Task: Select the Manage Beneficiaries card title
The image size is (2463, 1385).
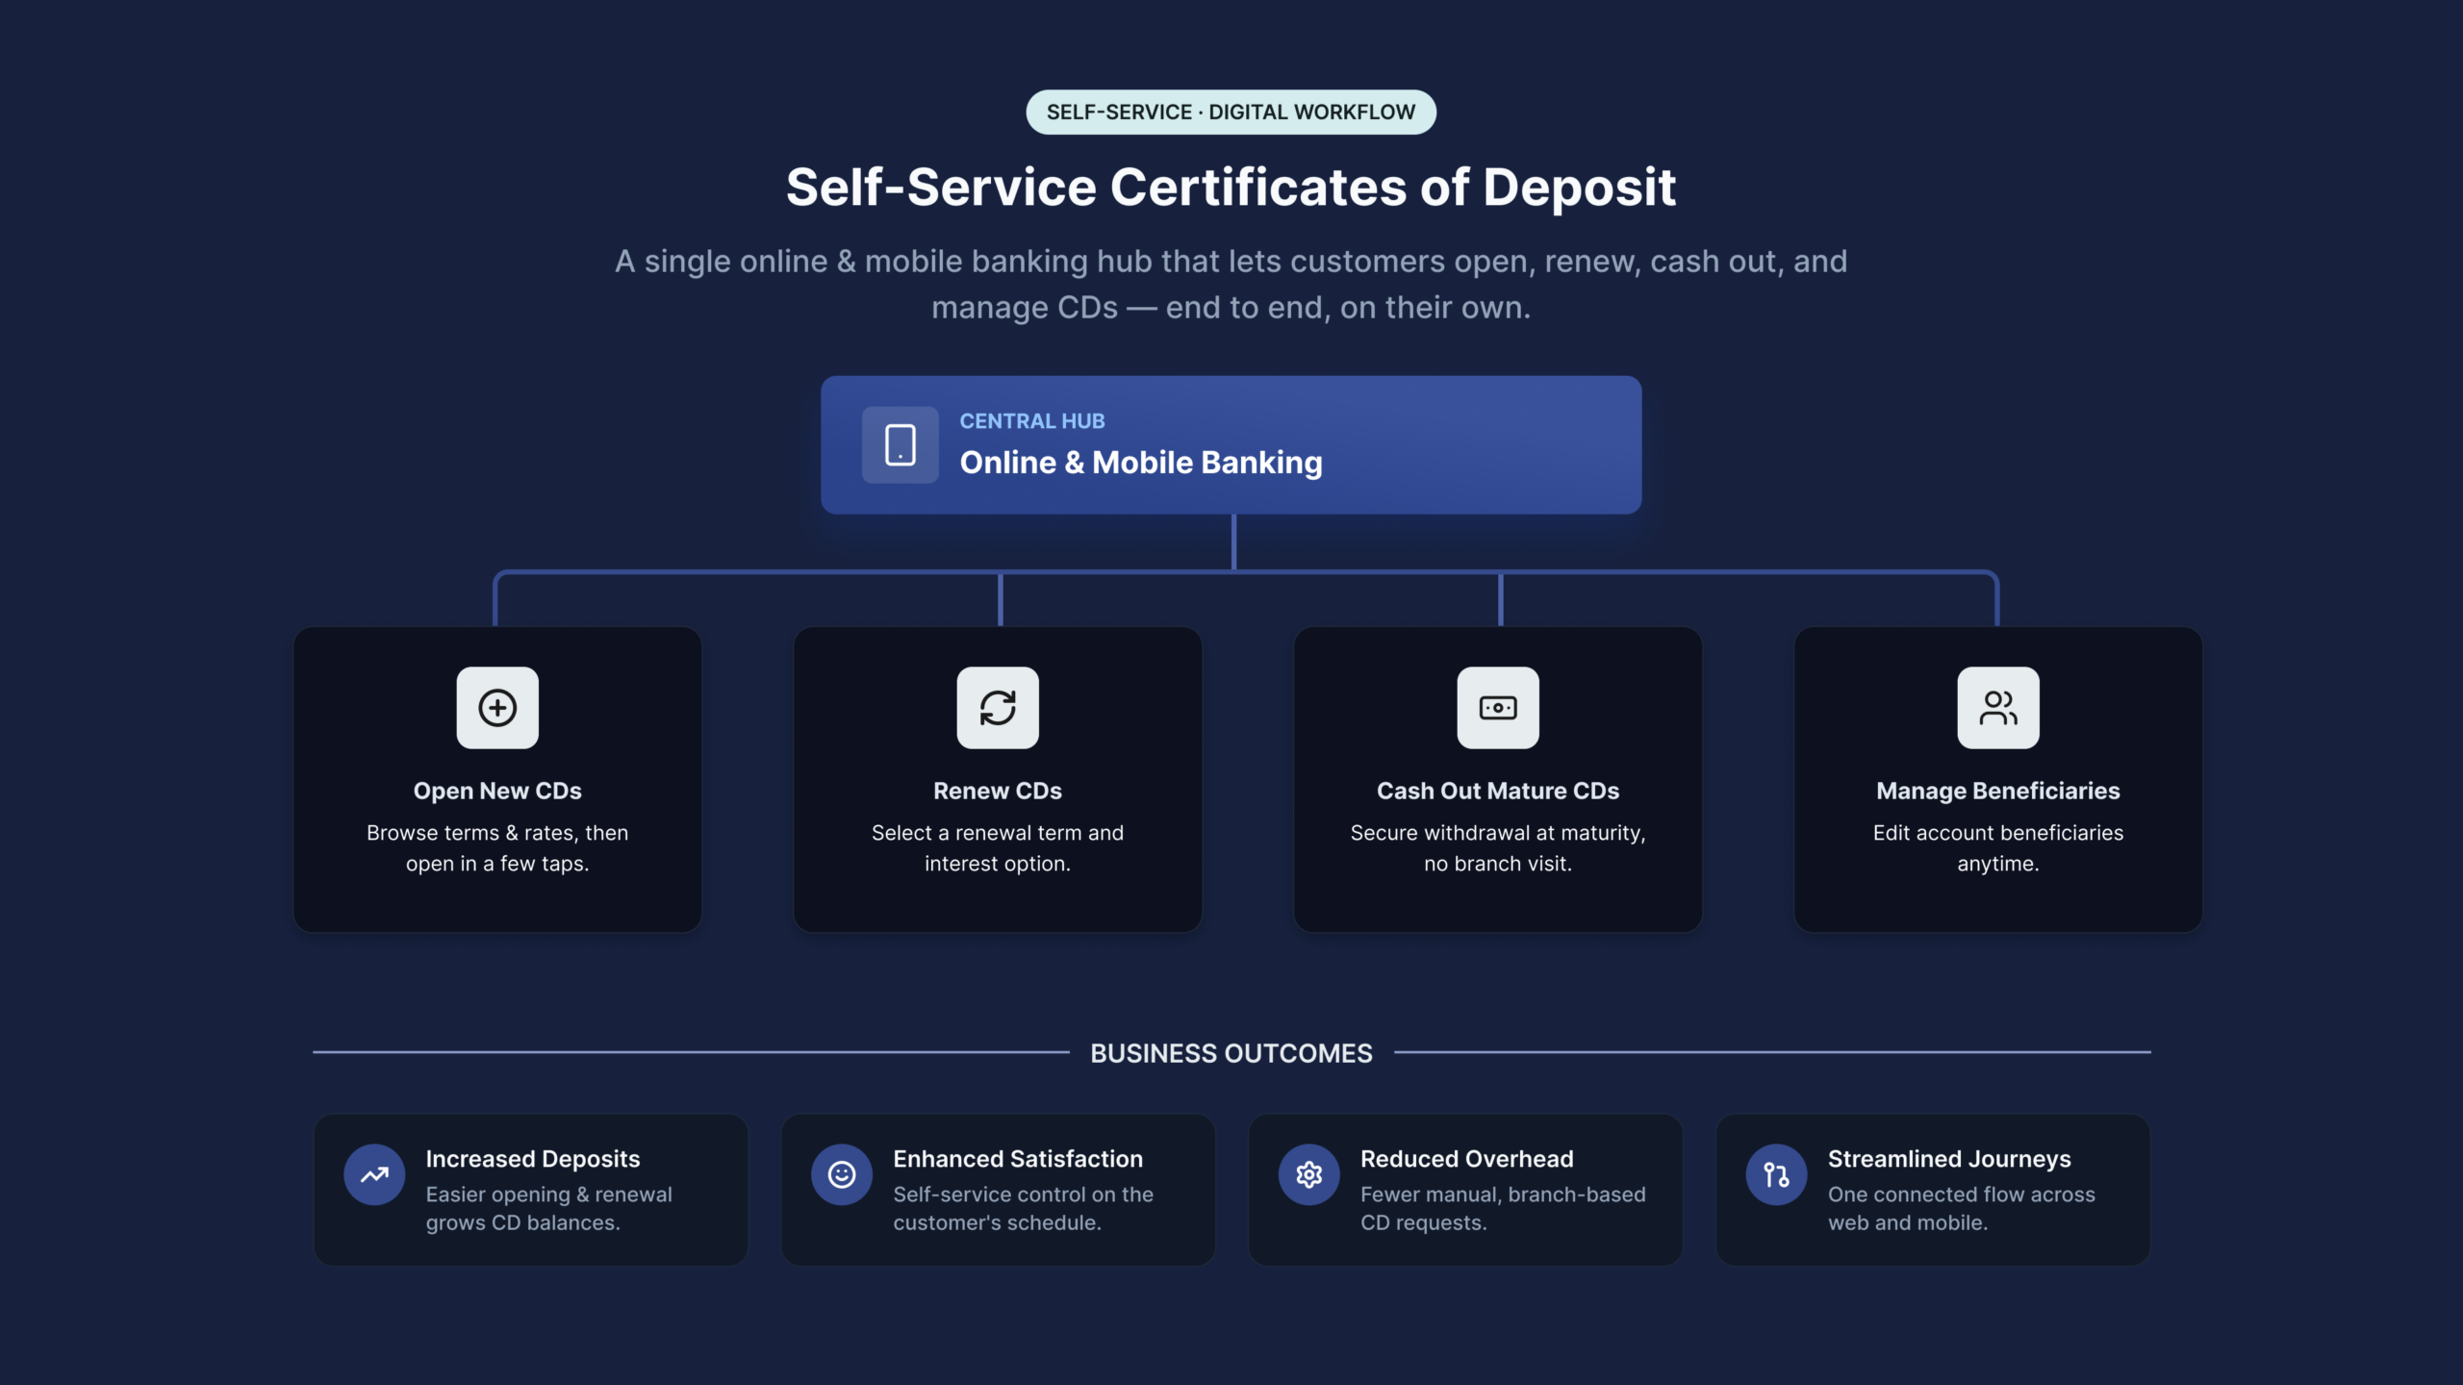Action: pyautogui.click(x=1998, y=791)
